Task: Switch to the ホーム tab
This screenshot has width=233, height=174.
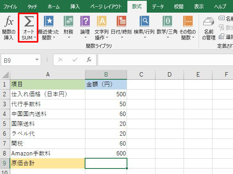Action: 54,7
